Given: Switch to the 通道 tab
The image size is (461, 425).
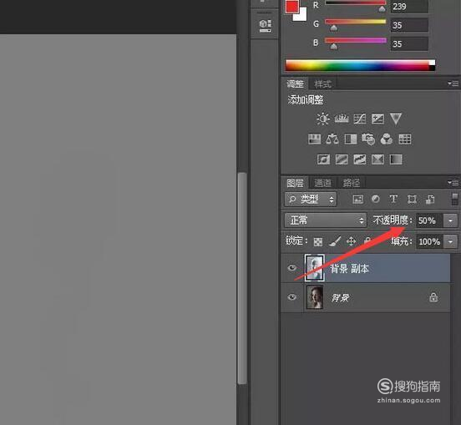Looking at the screenshot, I should 322,183.
